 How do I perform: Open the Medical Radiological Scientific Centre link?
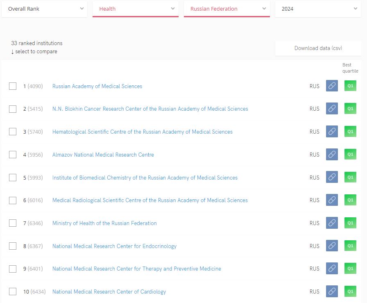pyautogui.click(x=150, y=200)
